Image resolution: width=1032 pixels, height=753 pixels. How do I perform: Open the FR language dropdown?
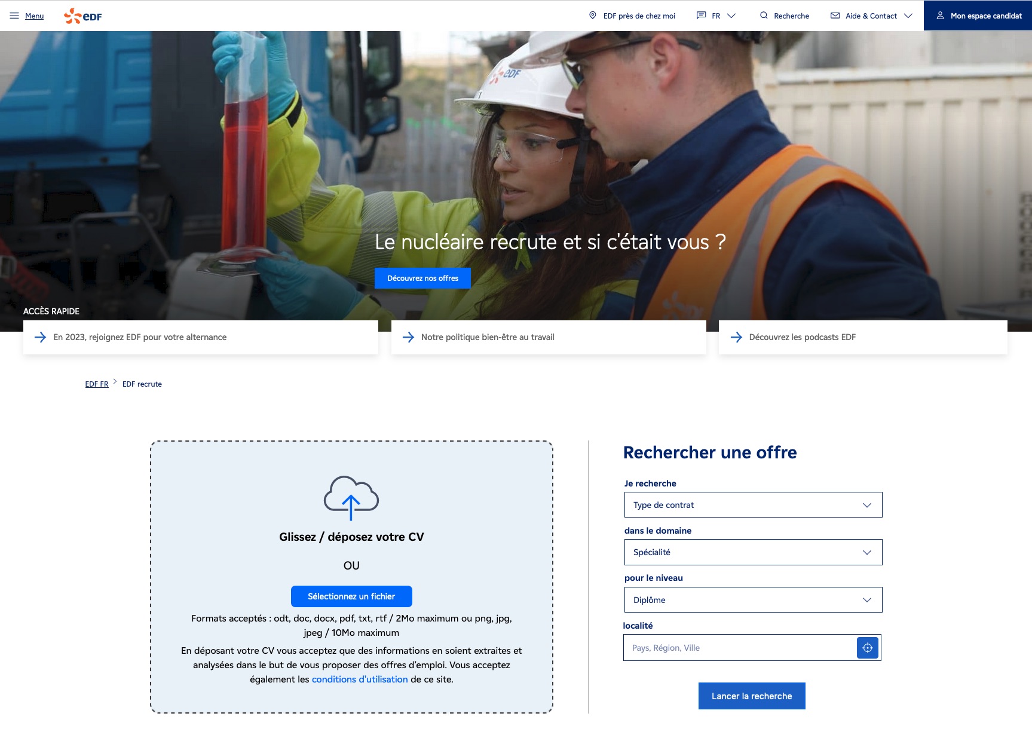716,16
